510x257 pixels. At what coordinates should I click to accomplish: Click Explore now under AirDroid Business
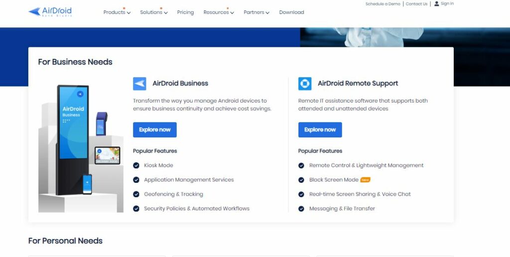coord(155,130)
